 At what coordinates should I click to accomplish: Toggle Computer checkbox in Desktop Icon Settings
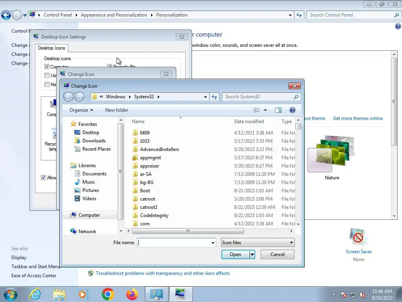click(x=47, y=66)
